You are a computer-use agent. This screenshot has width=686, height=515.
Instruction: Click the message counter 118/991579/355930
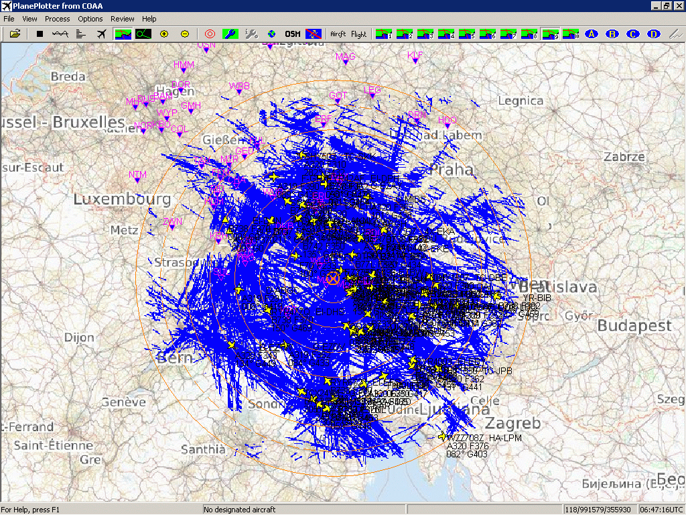click(x=597, y=510)
